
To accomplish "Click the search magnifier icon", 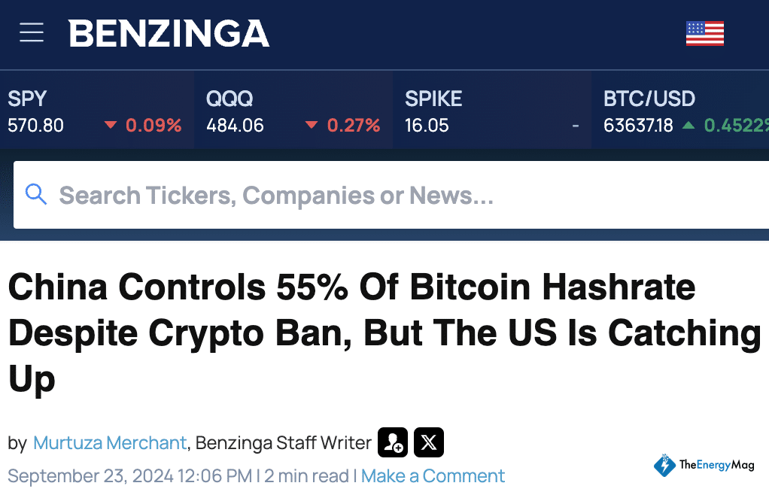I will pos(36,194).
